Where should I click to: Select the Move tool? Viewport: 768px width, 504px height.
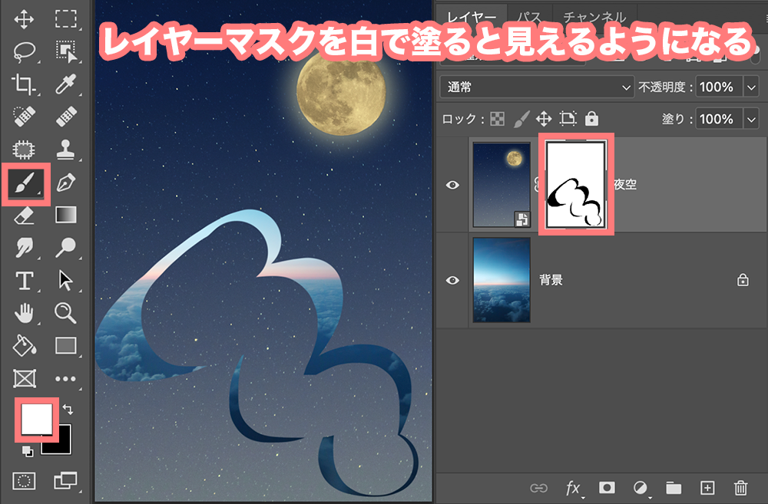tap(24, 19)
